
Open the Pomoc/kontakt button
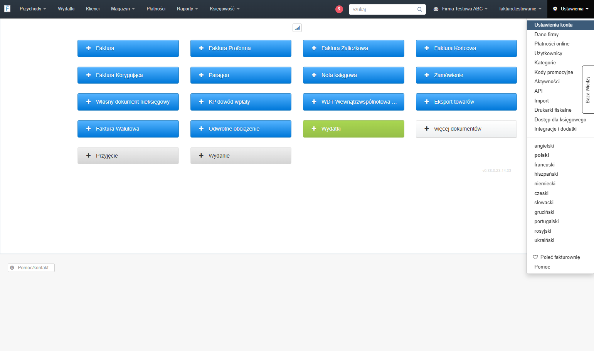pyautogui.click(x=31, y=267)
